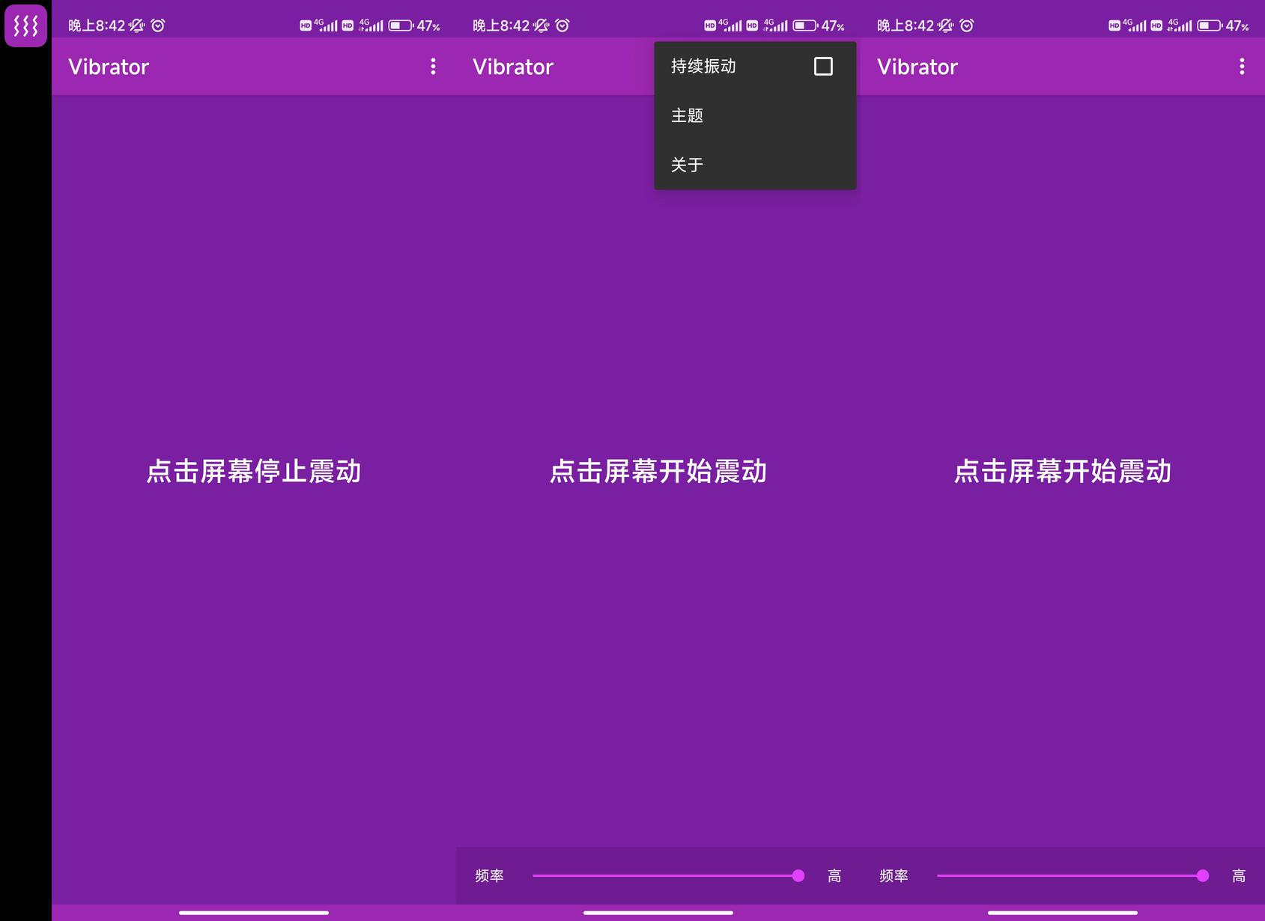The width and height of the screenshot is (1265, 921).
Task: Click the 47% battery text in the left screen
Action: click(428, 26)
